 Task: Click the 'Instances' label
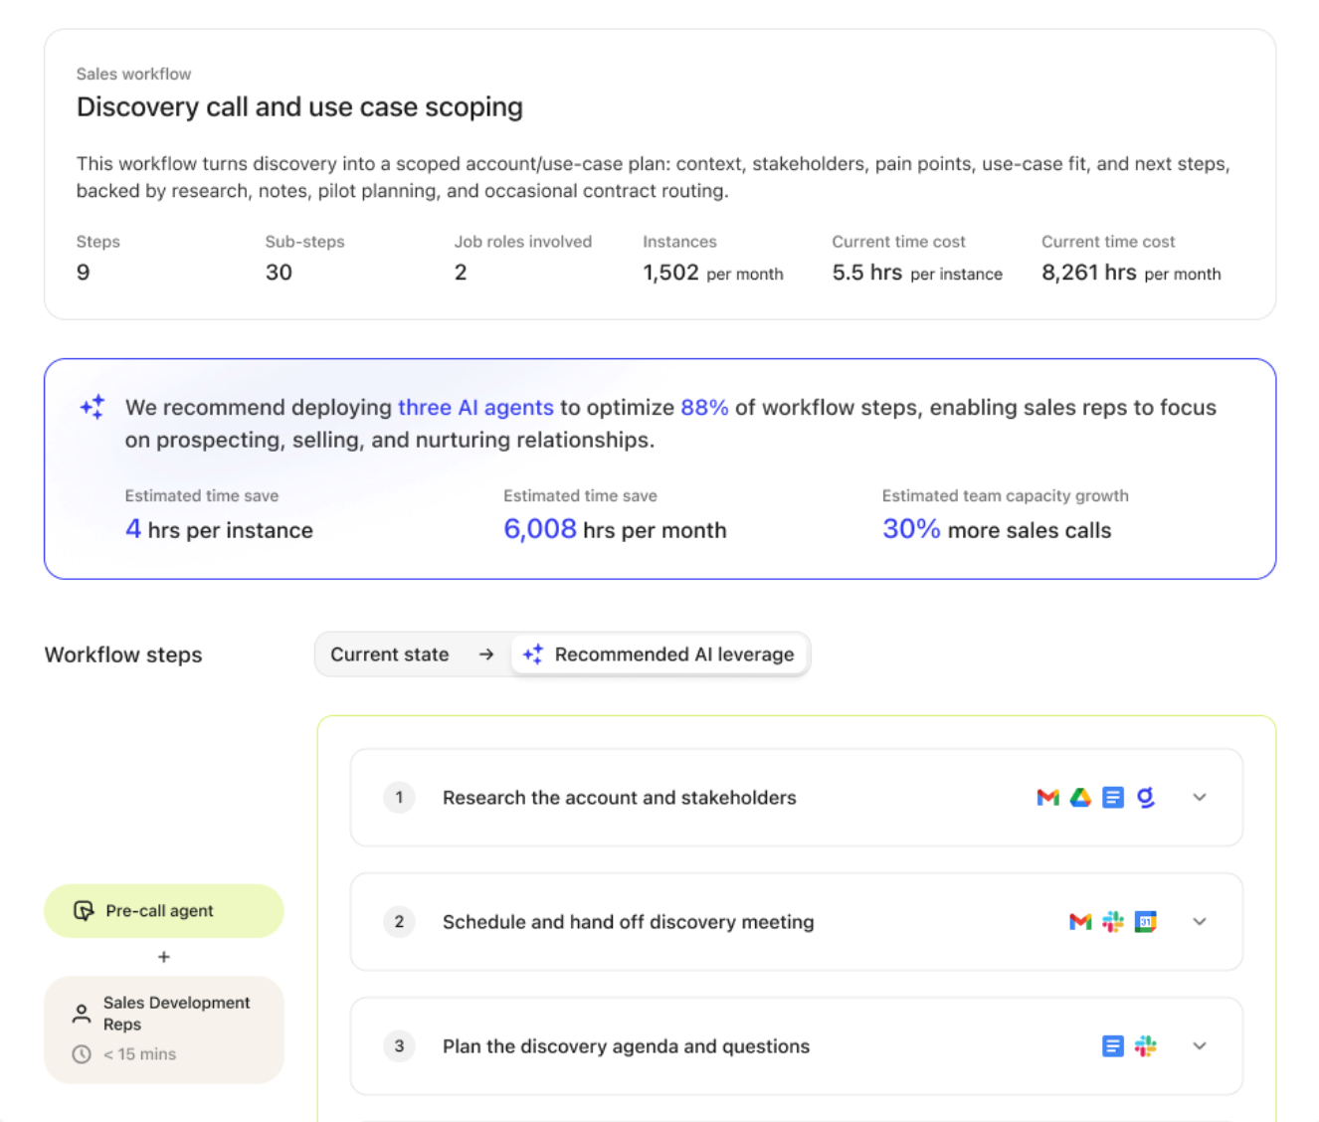coord(679,242)
